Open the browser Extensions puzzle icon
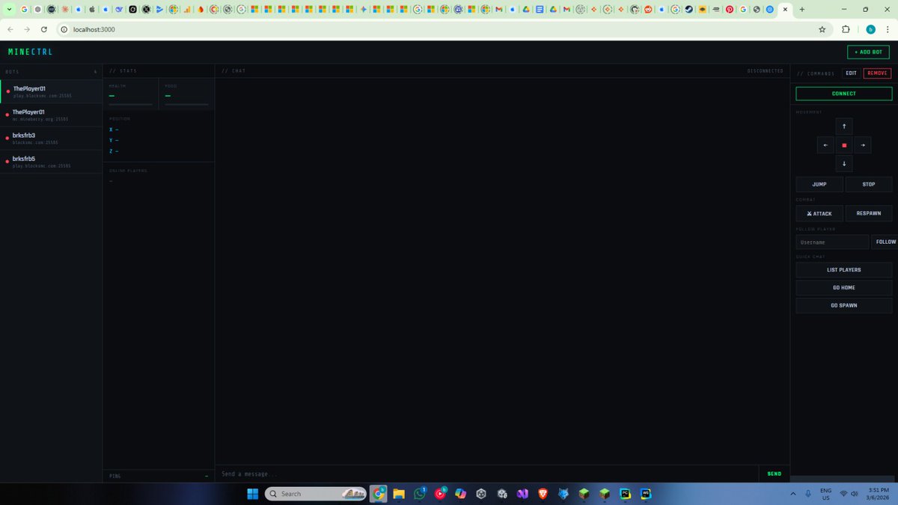This screenshot has height=505, width=898. point(846,29)
